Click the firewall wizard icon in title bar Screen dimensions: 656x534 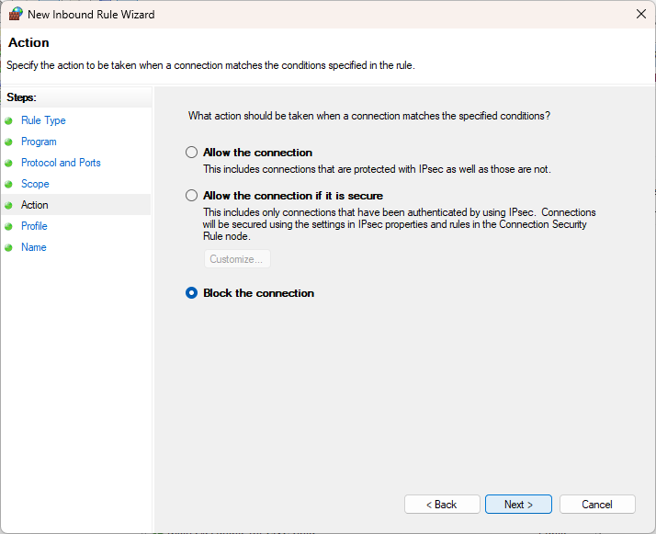tap(16, 15)
